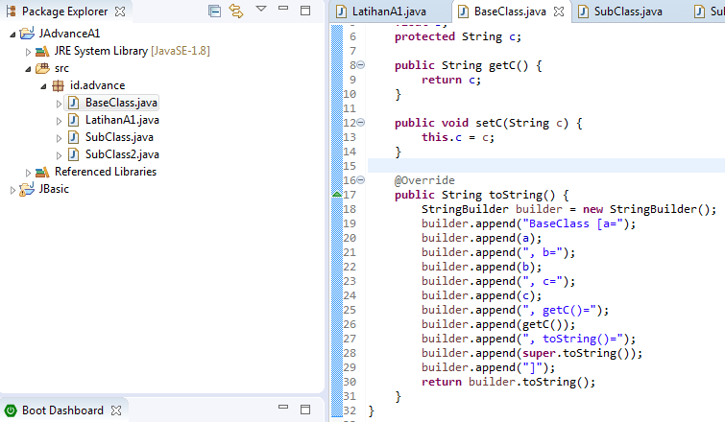Open Package Explorer view menu triangle
725x422 pixels.
261,9
